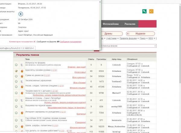Open the forum 'Поиск' link
181x133 pixels.
point(142,38)
